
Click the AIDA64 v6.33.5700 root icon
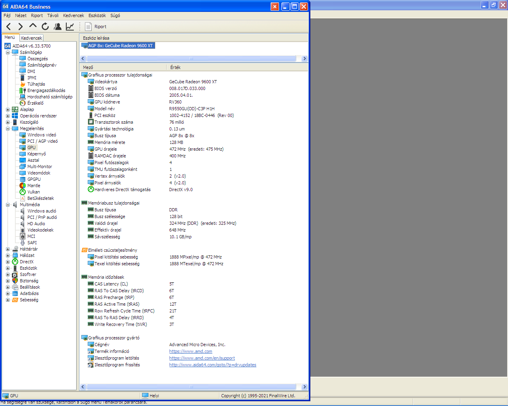[8, 46]
